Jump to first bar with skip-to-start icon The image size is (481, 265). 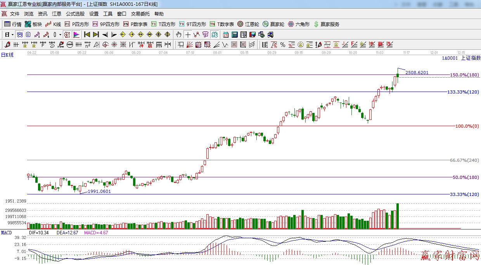coord(87,35)
